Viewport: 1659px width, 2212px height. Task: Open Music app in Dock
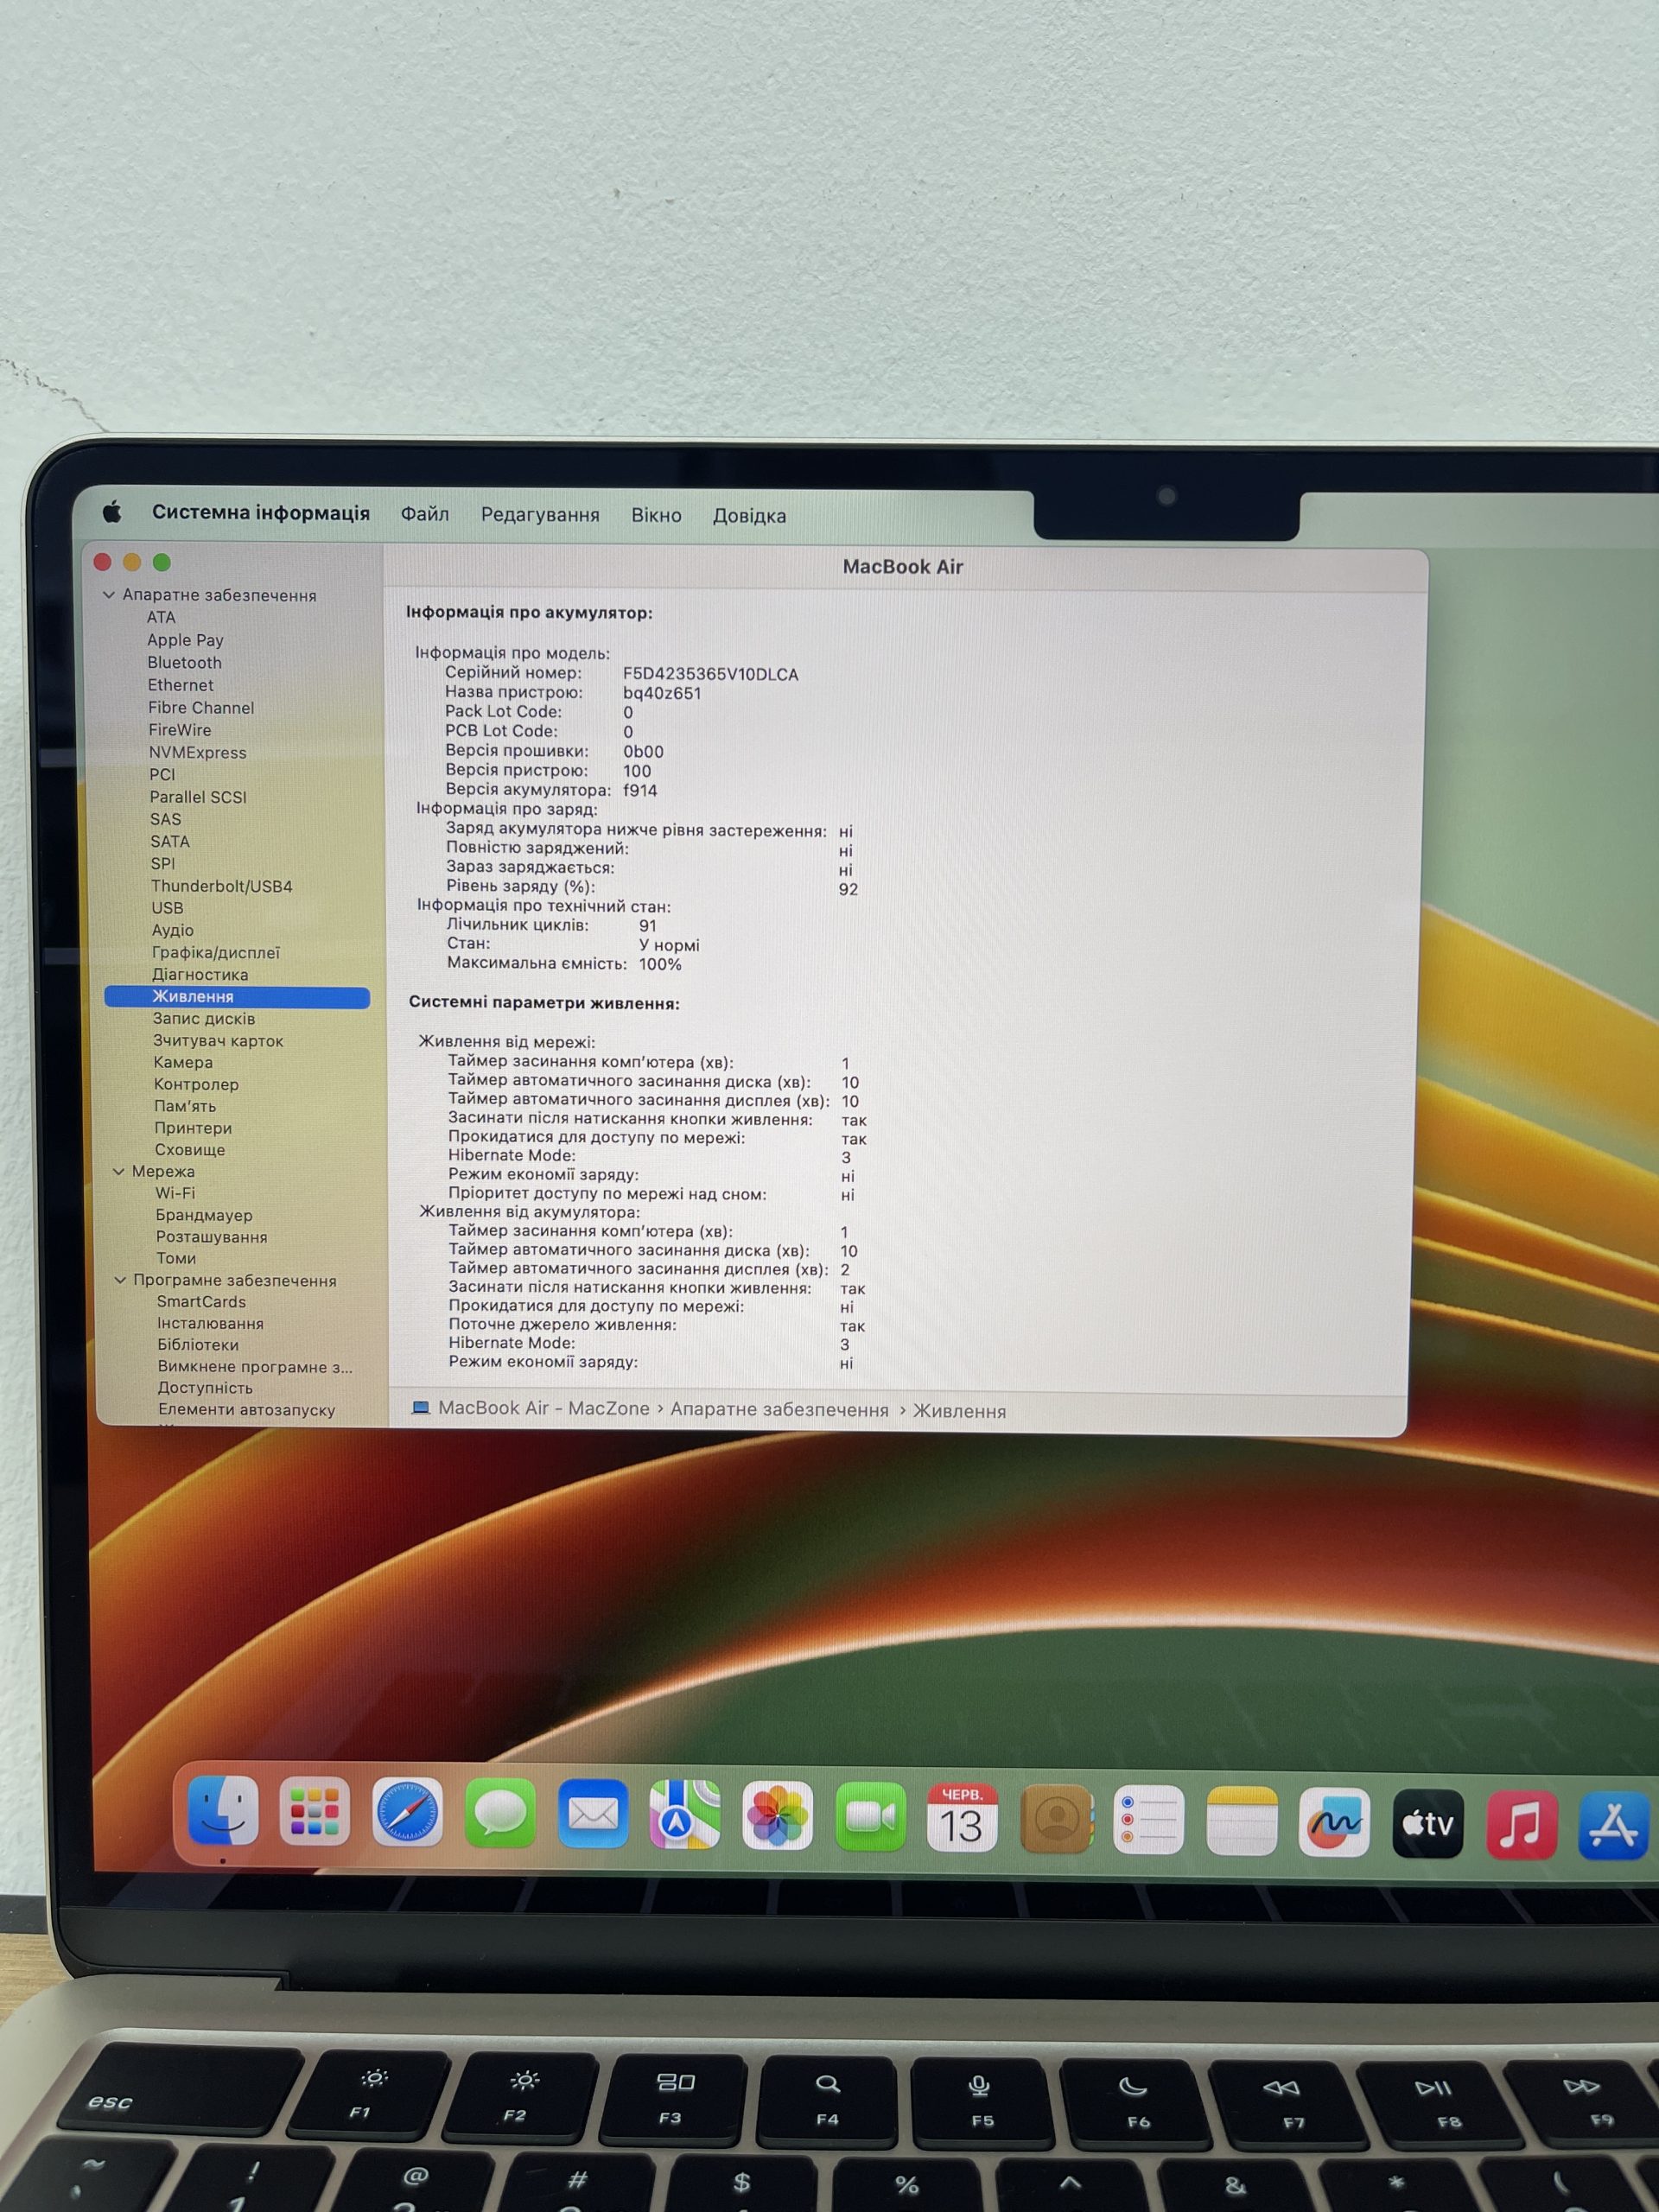click(x=1522, y=1824)
